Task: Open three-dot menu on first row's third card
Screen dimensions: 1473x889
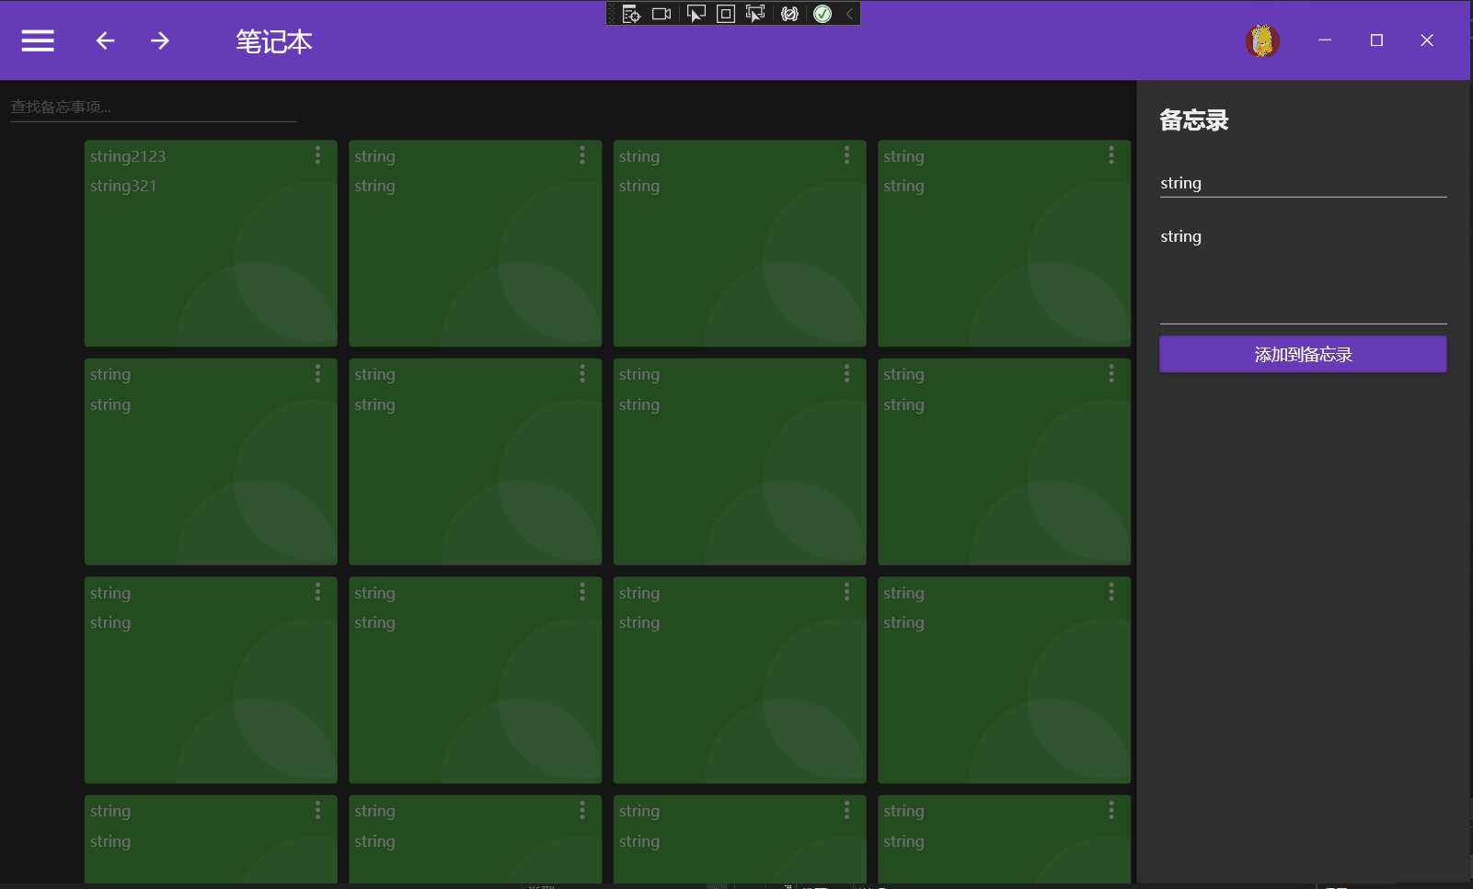Action: [846, 155]
